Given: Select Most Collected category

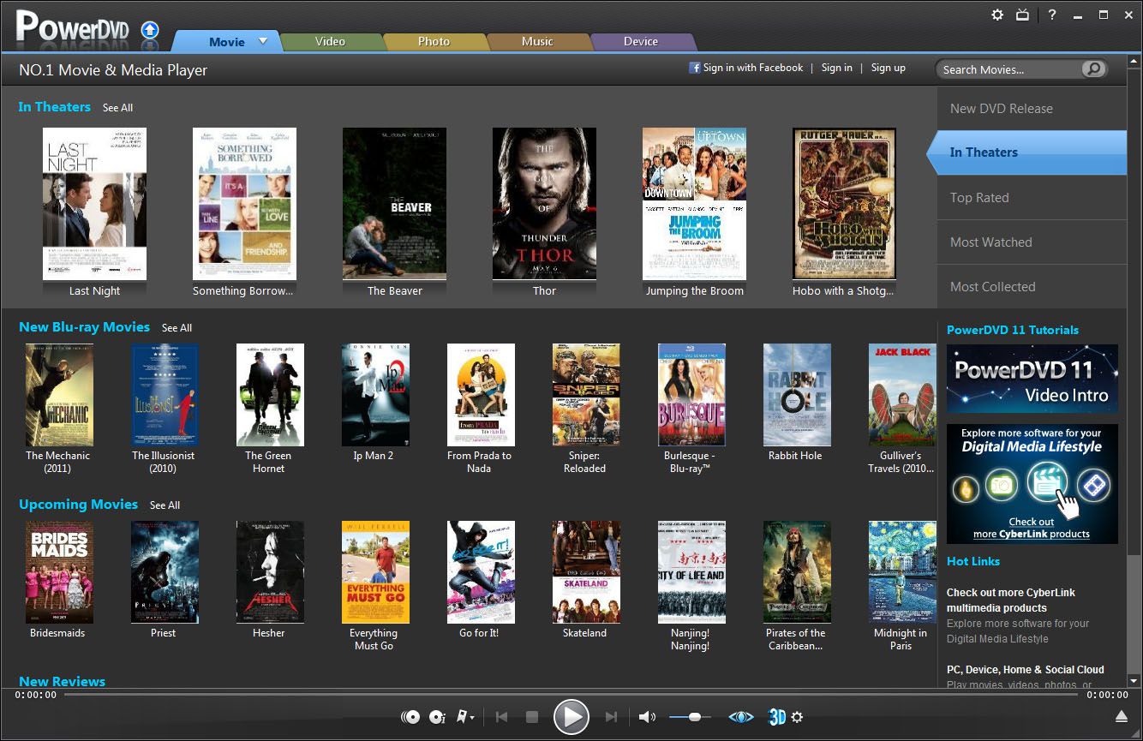Looking at the screenshot, I should coord(1032,286).
